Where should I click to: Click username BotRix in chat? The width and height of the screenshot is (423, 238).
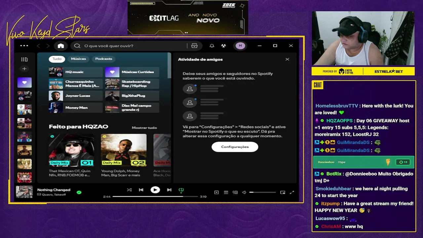point(334,174)
